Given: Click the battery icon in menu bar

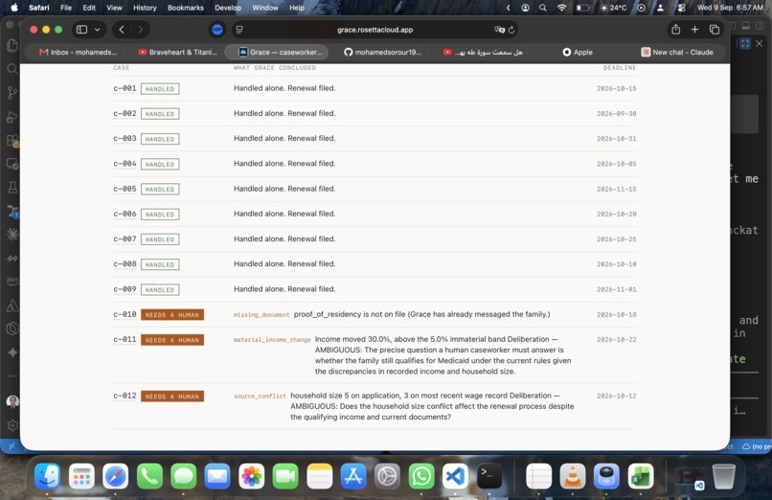Looking at the screenshot, I should 583,8.
